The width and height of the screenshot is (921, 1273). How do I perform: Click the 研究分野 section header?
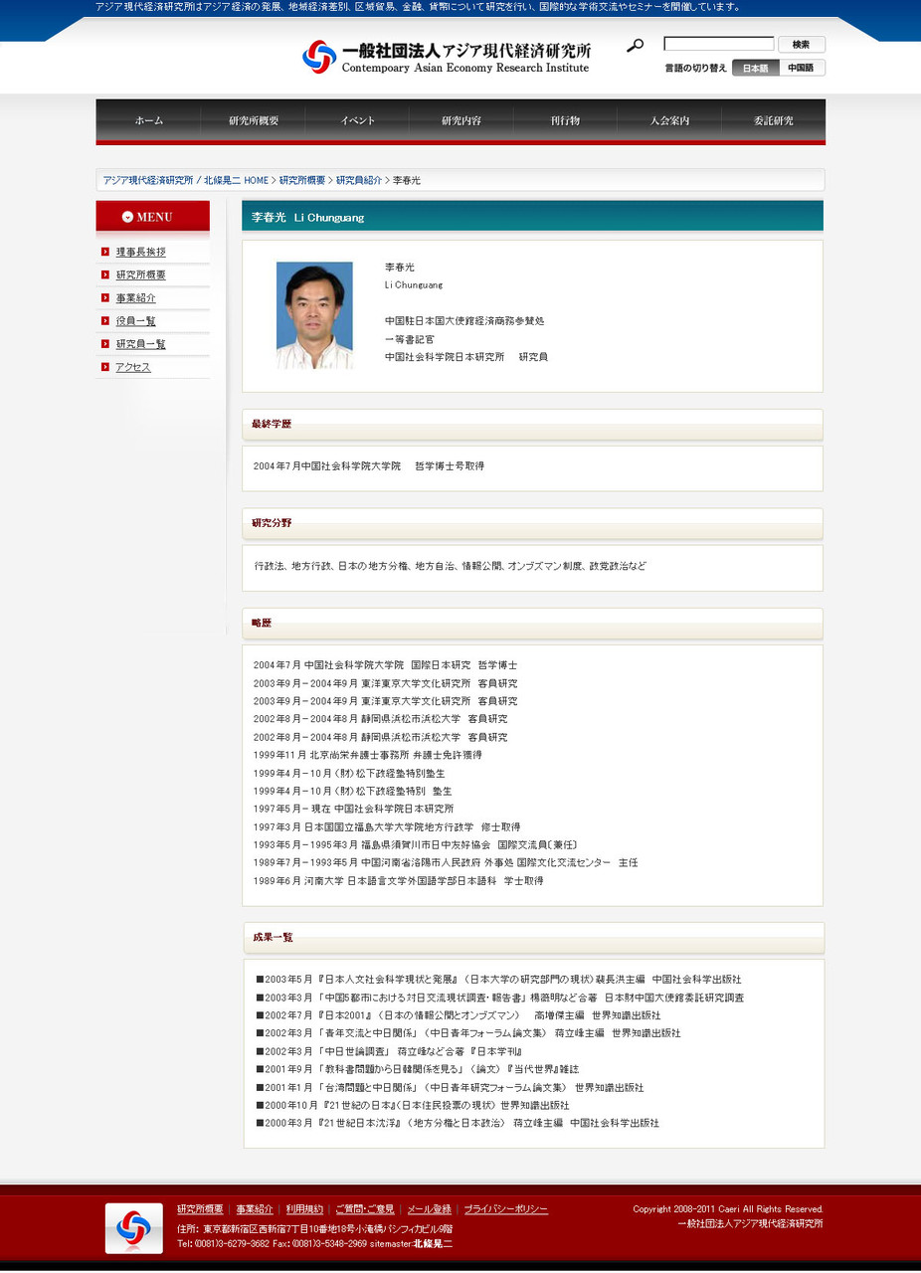coord(532,523)
